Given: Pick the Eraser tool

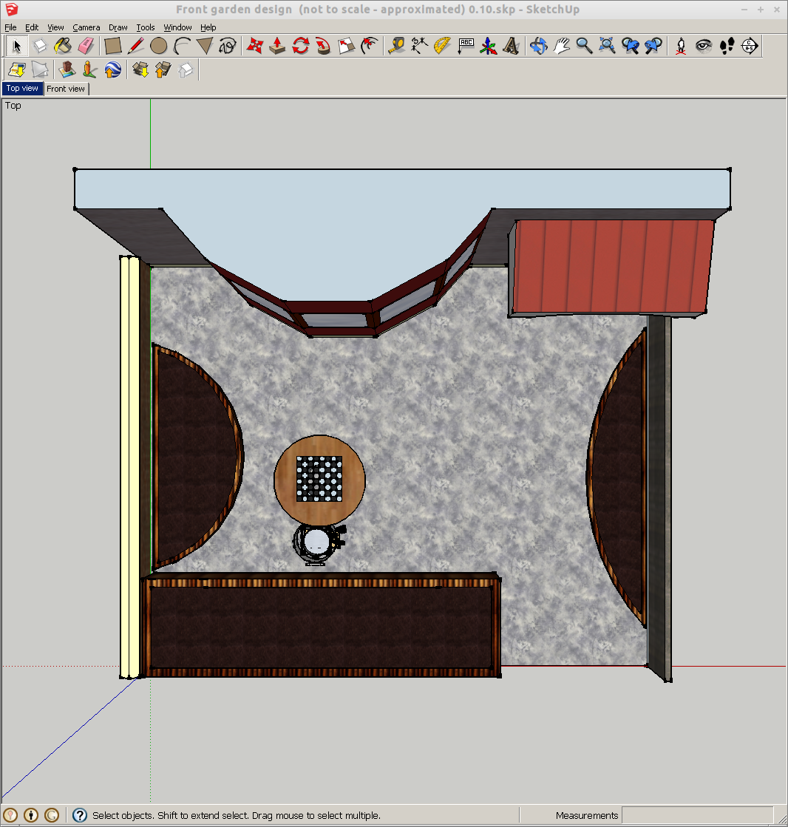Looking at the screenshot, I should pyautogui.click(x=86, y=45).
